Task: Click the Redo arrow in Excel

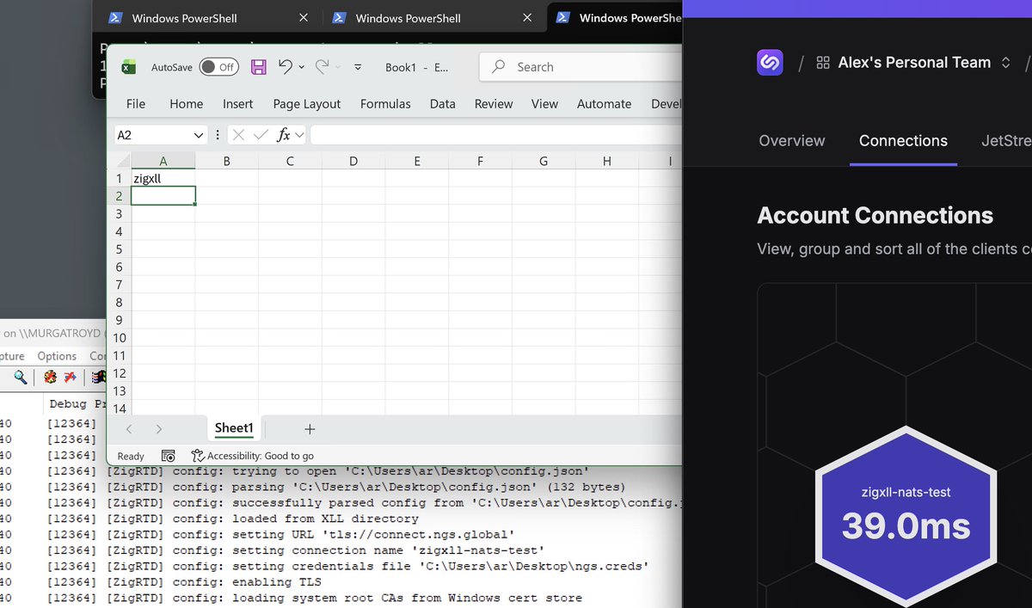Action: click(x=322, y=66)
